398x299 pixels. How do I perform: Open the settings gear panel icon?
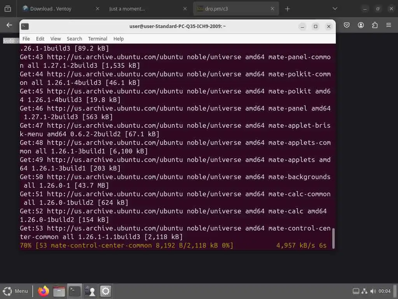[105, 291]
